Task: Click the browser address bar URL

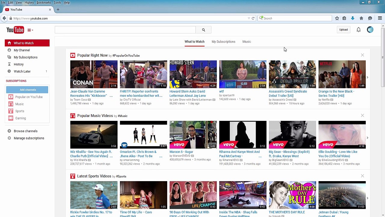Action: click(x=30, y=18)
